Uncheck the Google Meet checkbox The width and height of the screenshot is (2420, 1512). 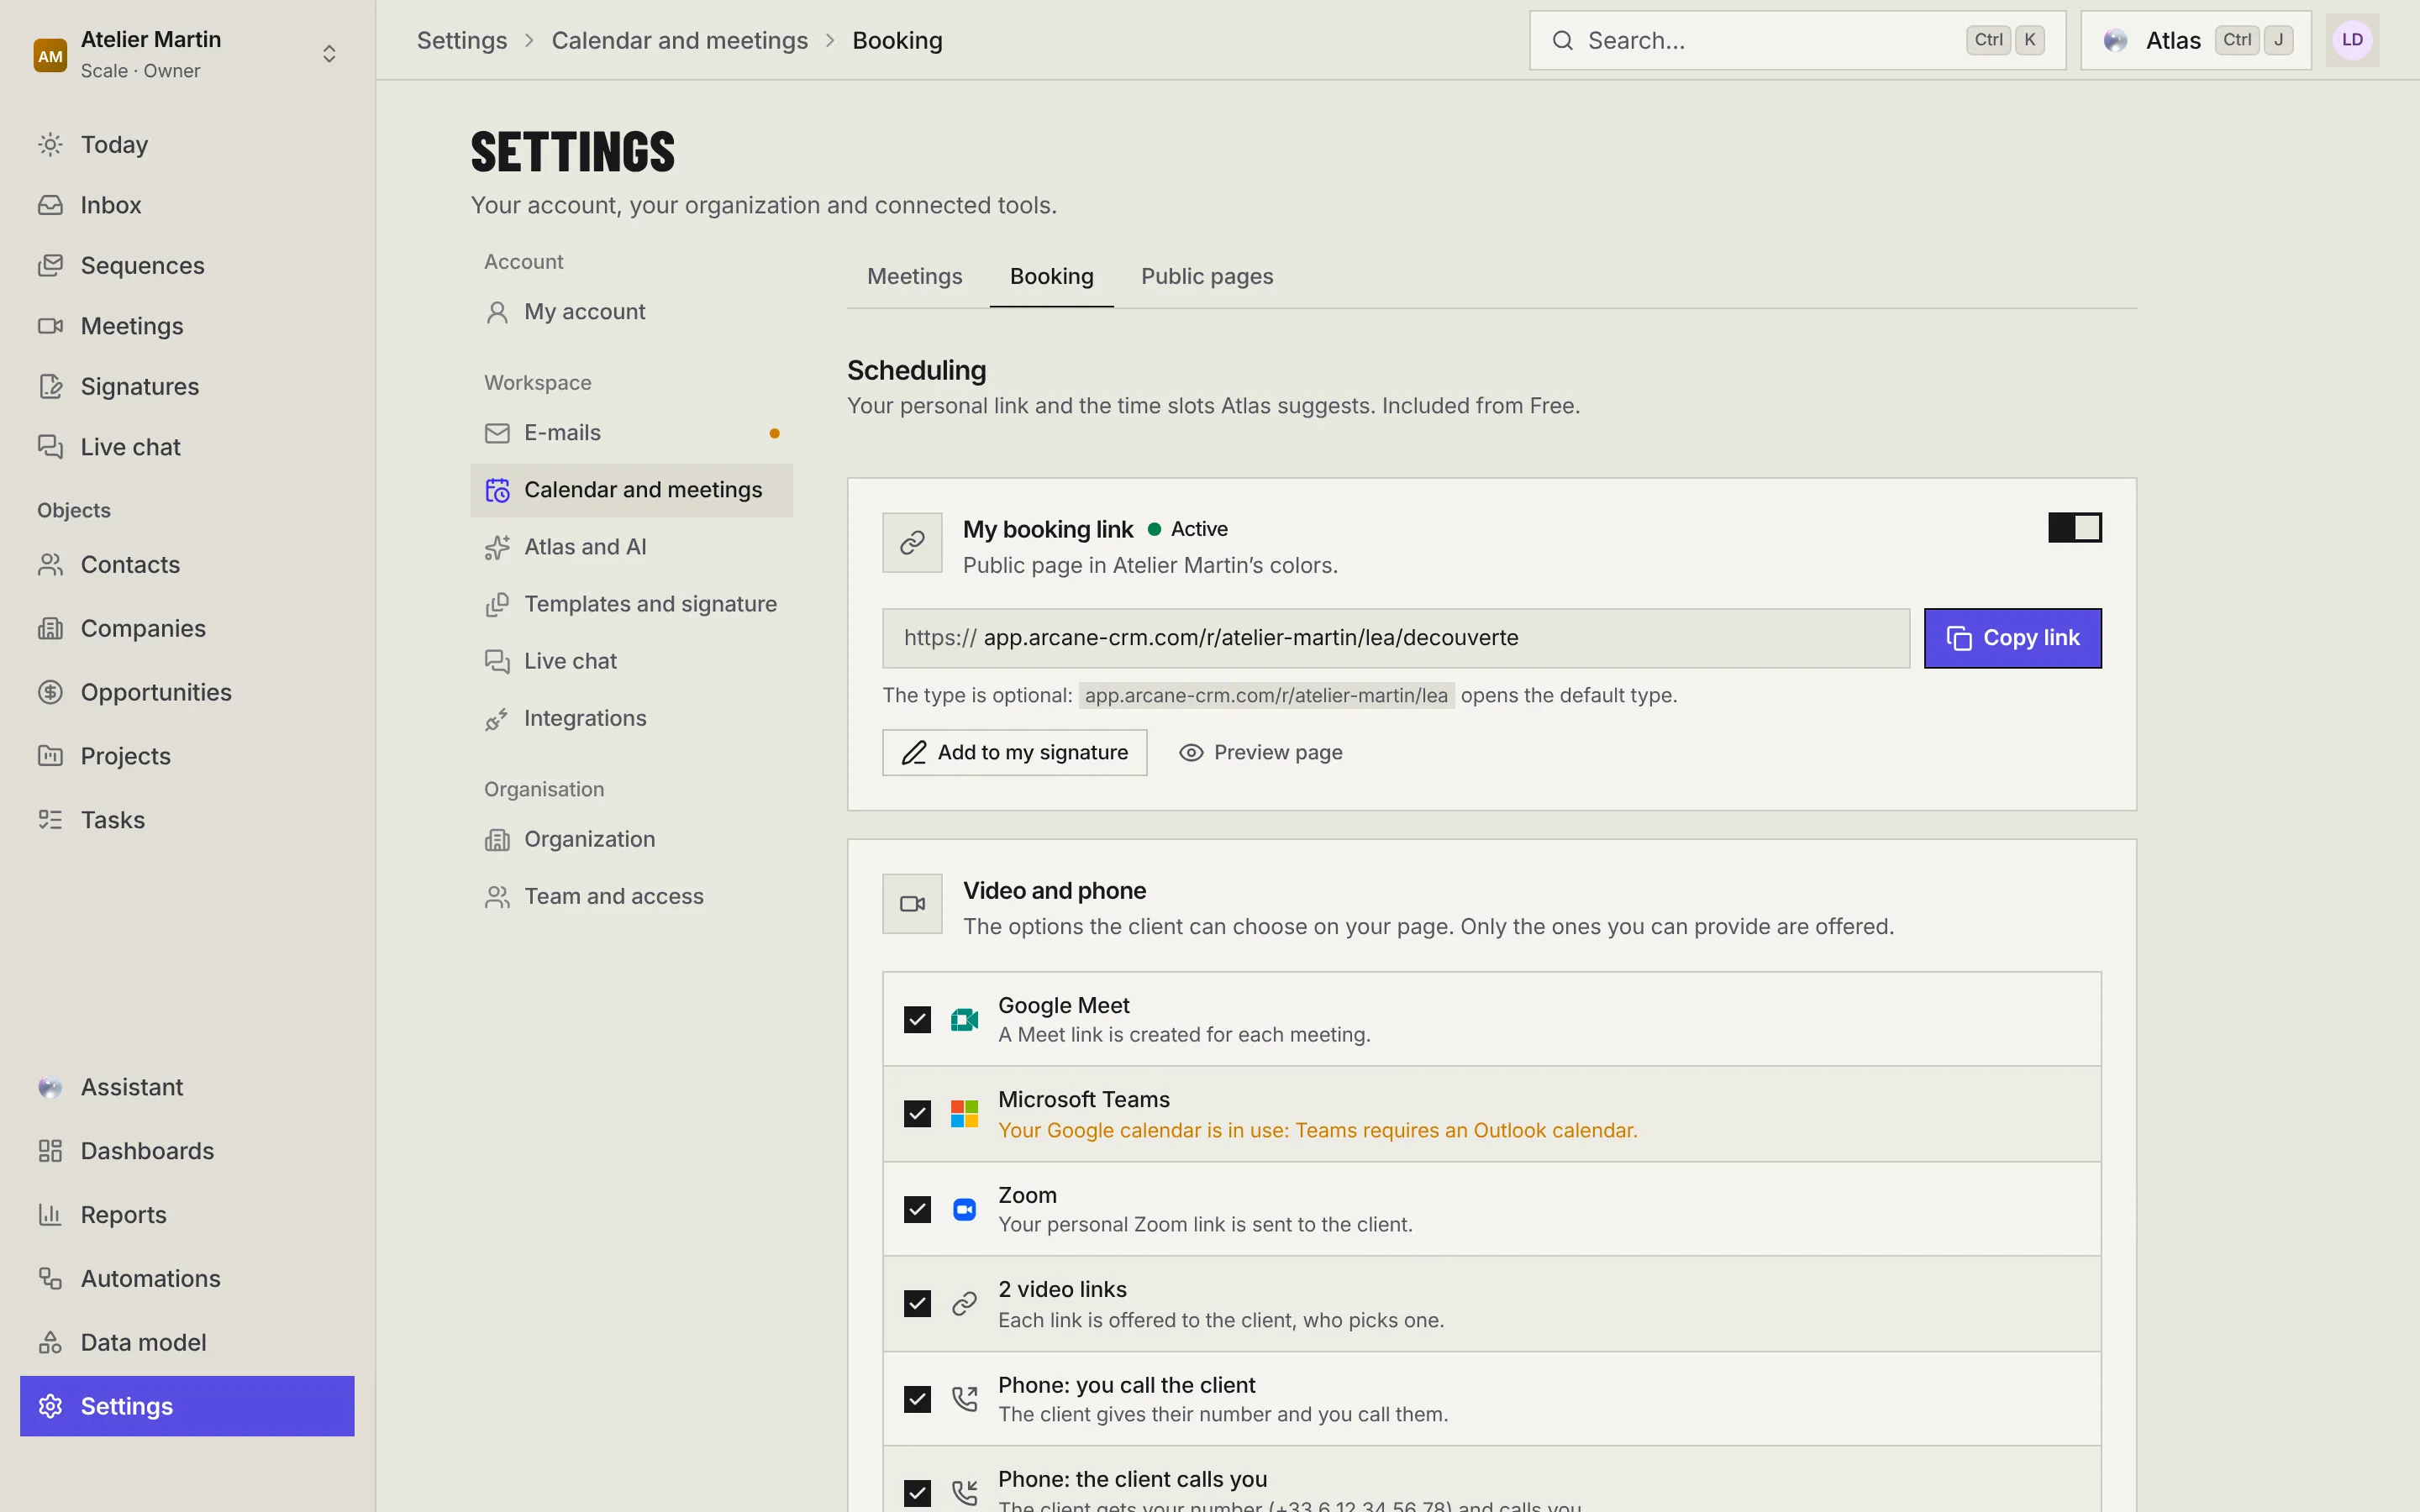[917, 1020]
